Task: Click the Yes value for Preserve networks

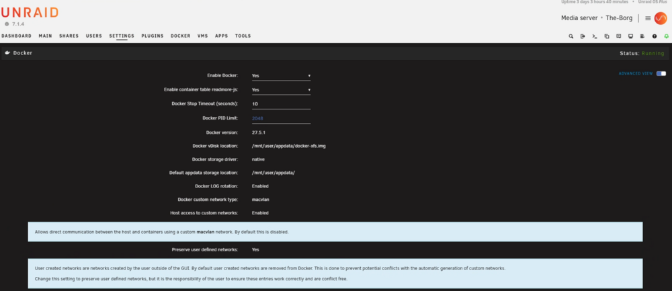Action: point(255,249)
